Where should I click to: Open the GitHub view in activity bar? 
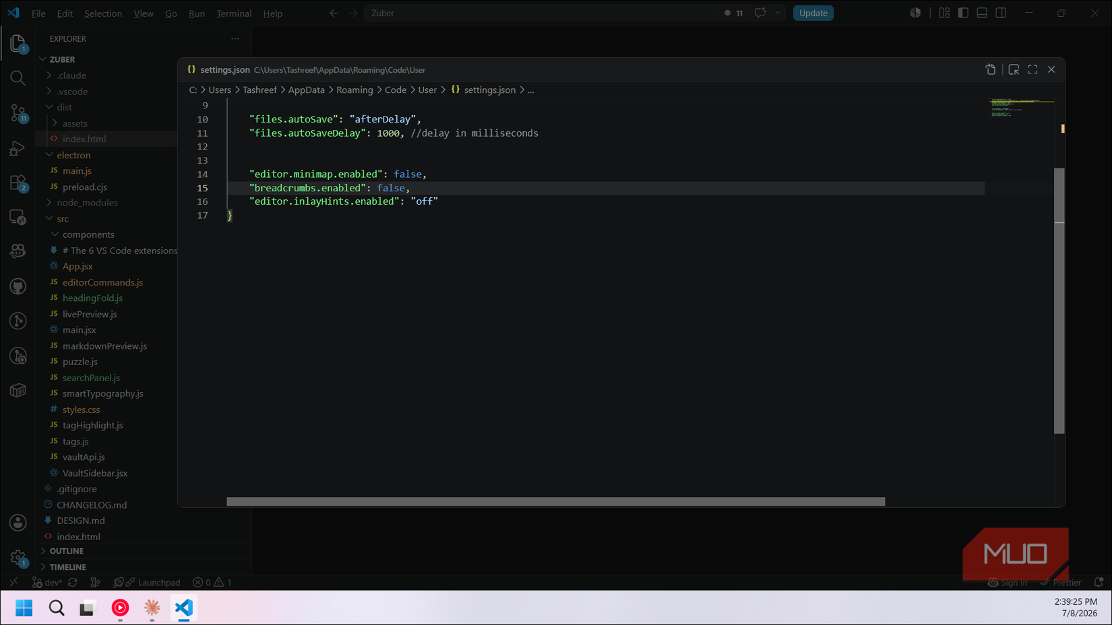[x=18, y=286]
